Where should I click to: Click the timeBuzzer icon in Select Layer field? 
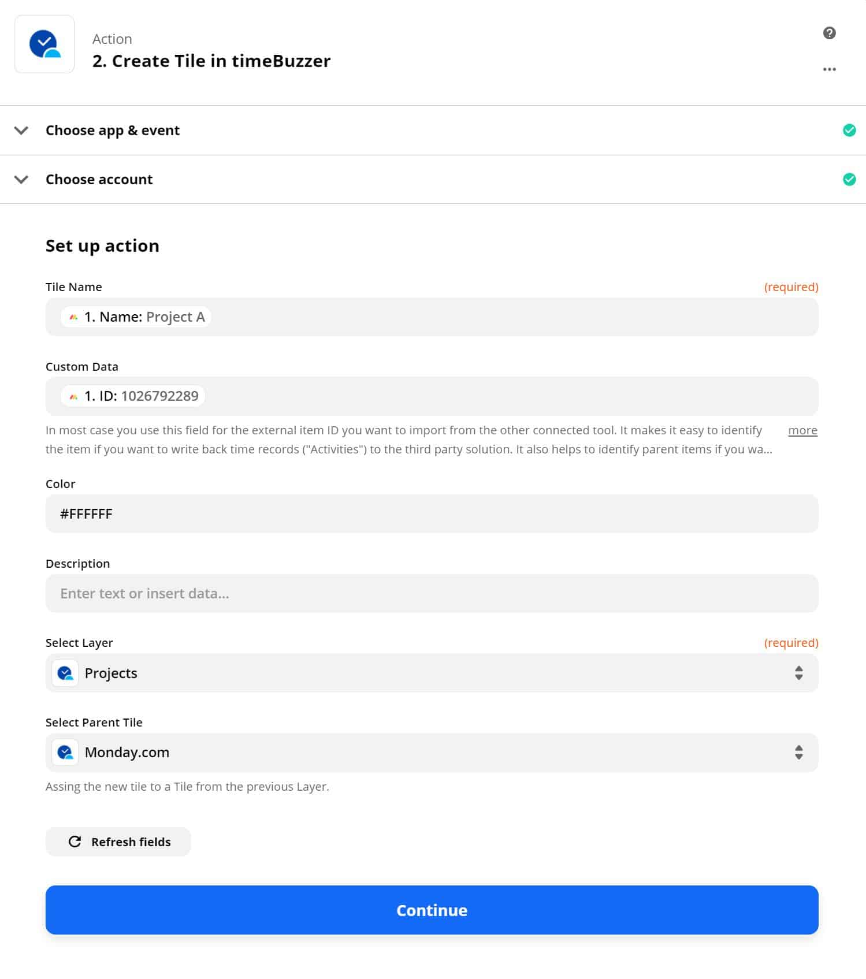[65, 673]
